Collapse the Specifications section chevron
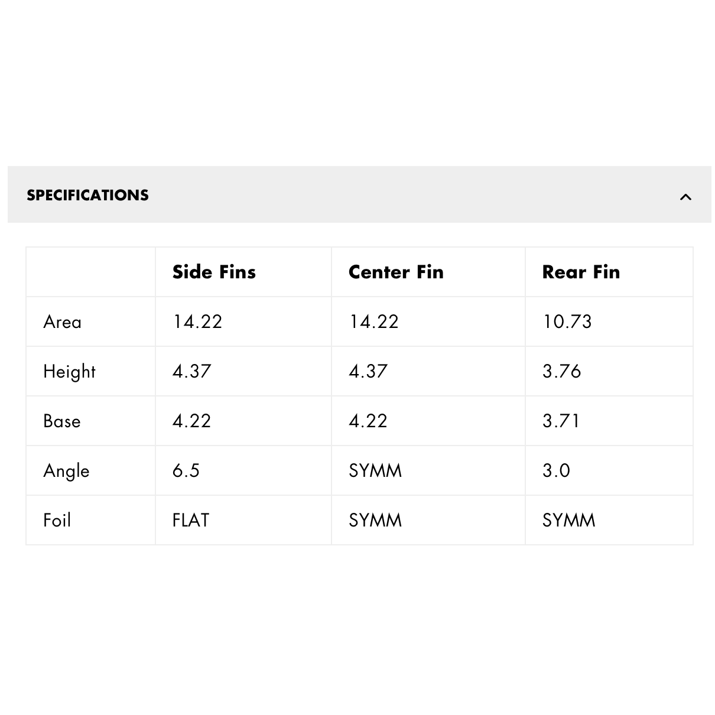715x715 pixels. [685, 197]
